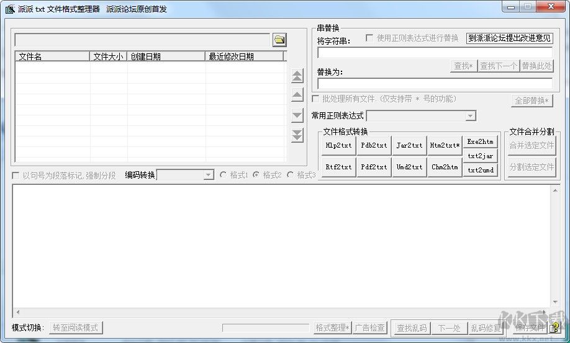Screen dimensions: 570x343
Task: Move selected file to top of list
Action: pyautogui.click(x=297, y=76)
